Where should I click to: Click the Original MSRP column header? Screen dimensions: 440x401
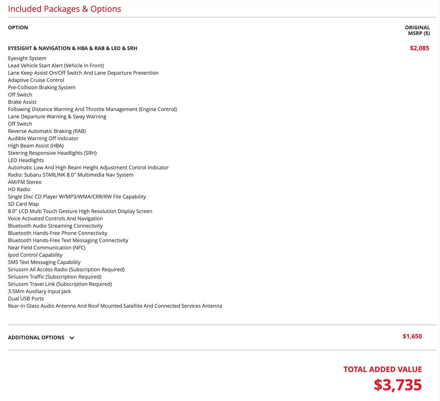click(x=417, y=30)
